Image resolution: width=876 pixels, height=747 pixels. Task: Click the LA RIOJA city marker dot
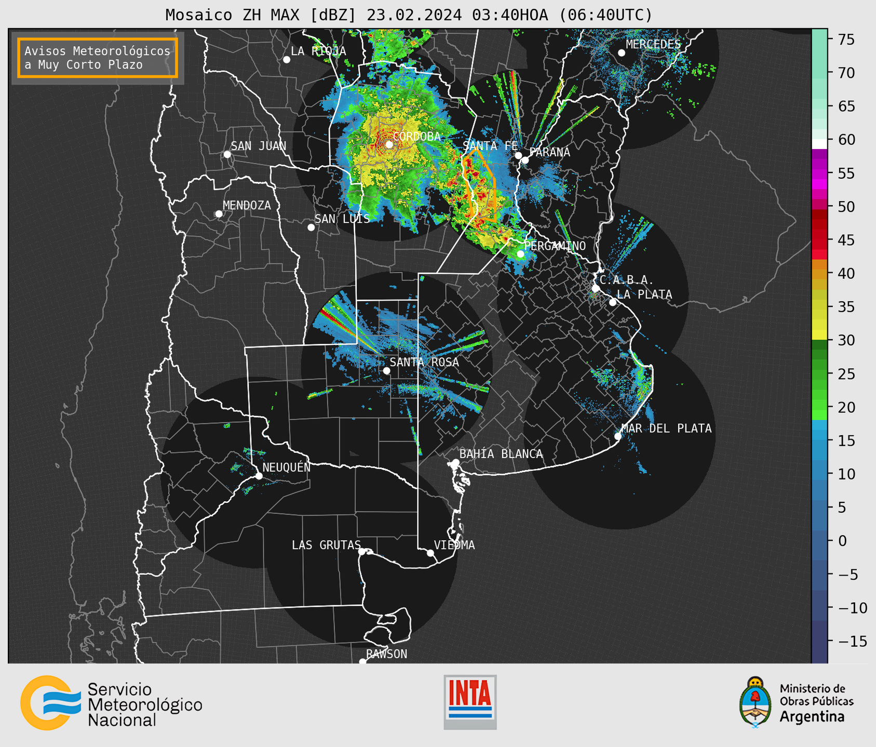coord(287,59)
